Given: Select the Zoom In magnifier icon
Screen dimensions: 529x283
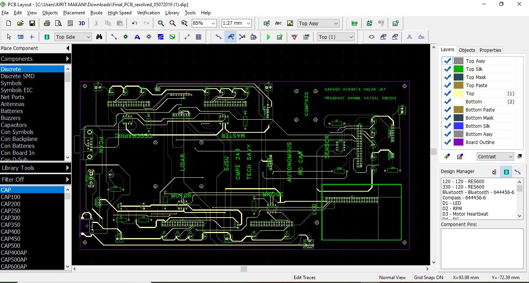Looking at the screenshot, I should (161, 23).
